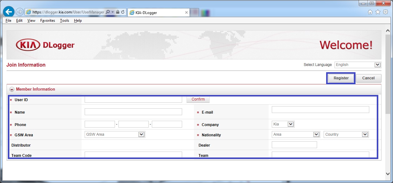393x183 pixels.
Task: Click the KIA DLogger logo
Action: coord(45,45)
